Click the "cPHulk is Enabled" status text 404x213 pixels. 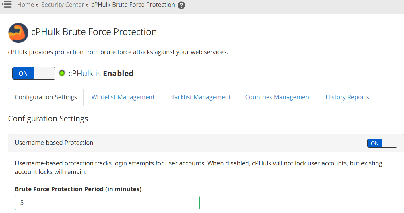click(101, 73)
